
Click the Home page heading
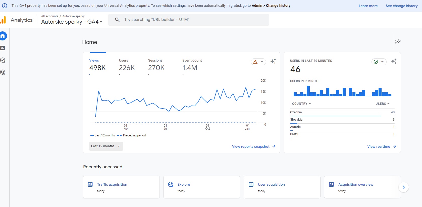pos(90,42)
